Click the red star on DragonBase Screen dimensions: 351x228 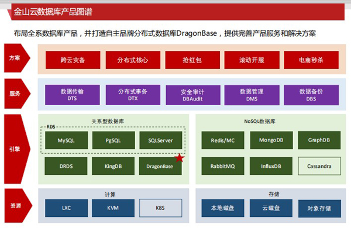click(180, 158)
